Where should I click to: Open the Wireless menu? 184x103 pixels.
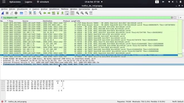click(x=74, y=9)
